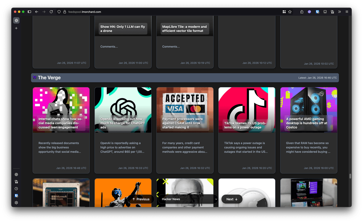
Task: Go to Next feed
Action: (x=232, y=199)
